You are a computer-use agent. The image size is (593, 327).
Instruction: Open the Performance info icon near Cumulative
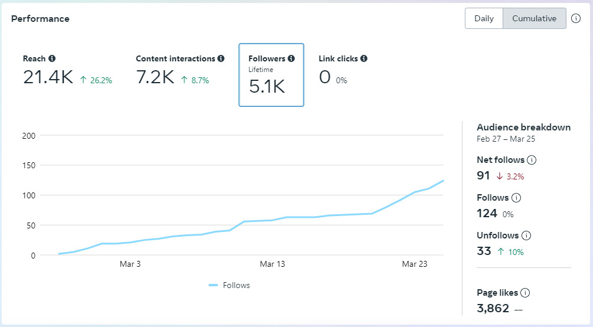pos(576,18)
